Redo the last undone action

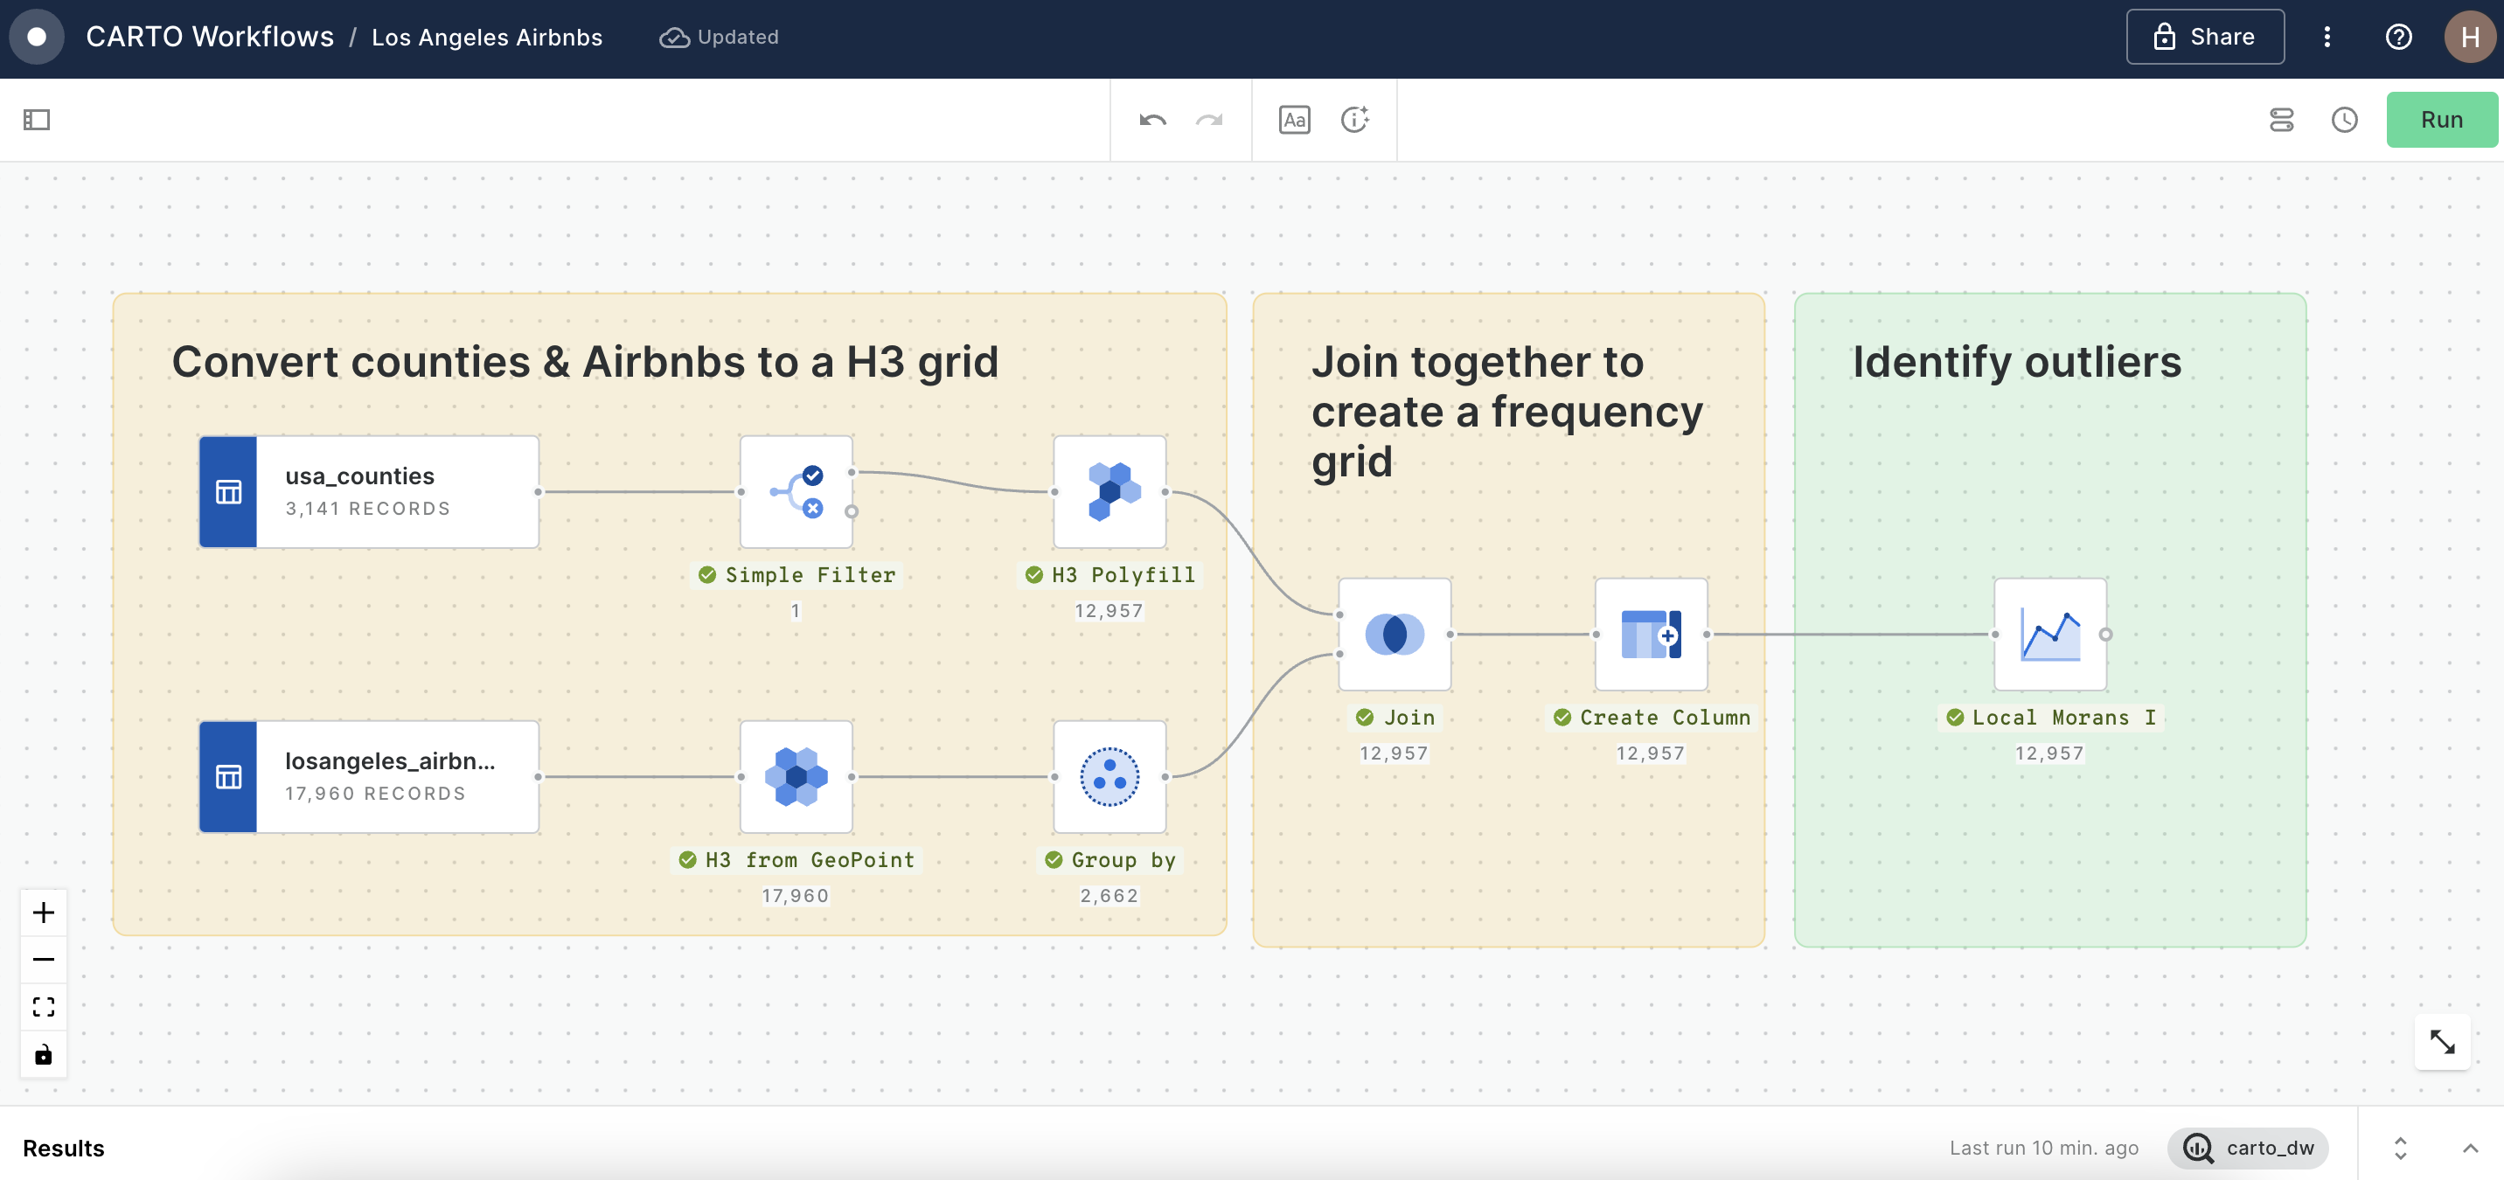[1209, 120]
